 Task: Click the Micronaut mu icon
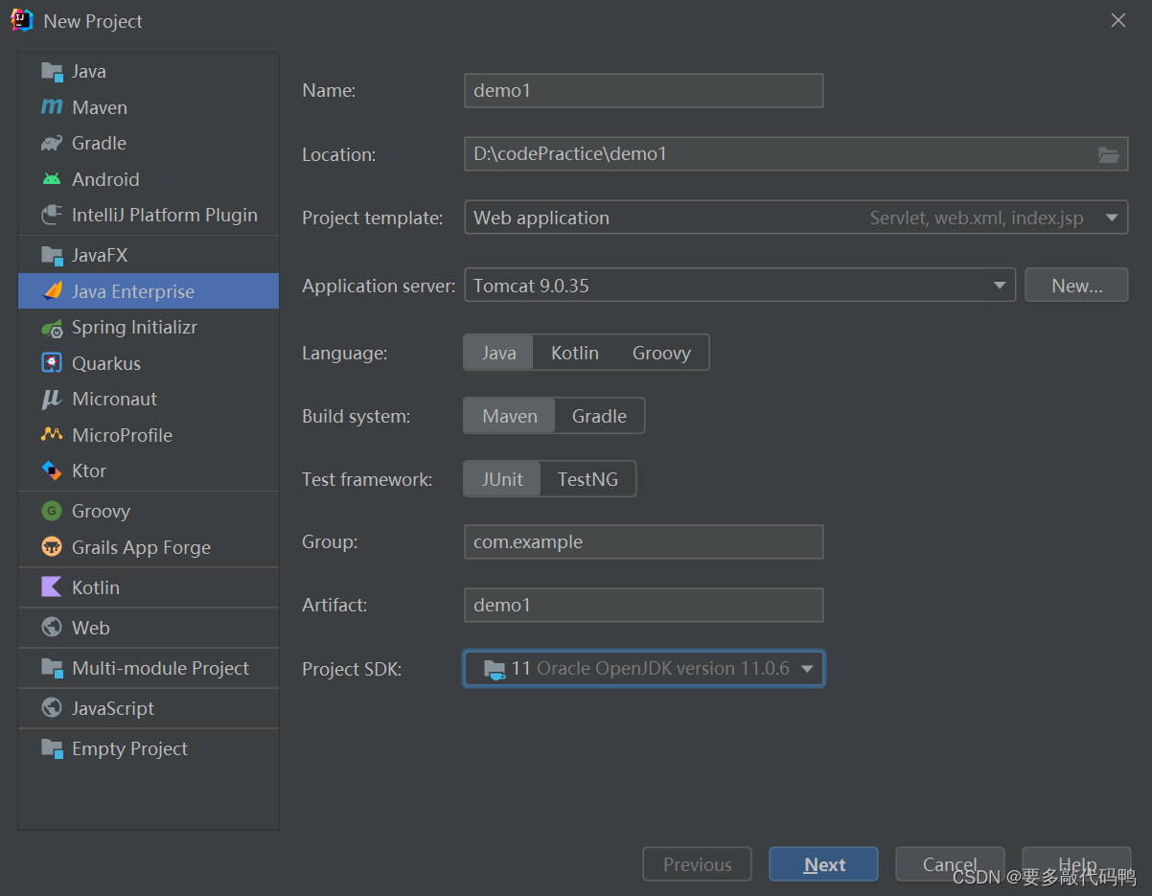[x=52, y=400]
